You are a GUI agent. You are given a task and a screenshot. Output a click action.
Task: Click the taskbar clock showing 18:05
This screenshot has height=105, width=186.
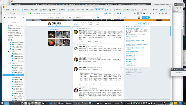[163, 103]
